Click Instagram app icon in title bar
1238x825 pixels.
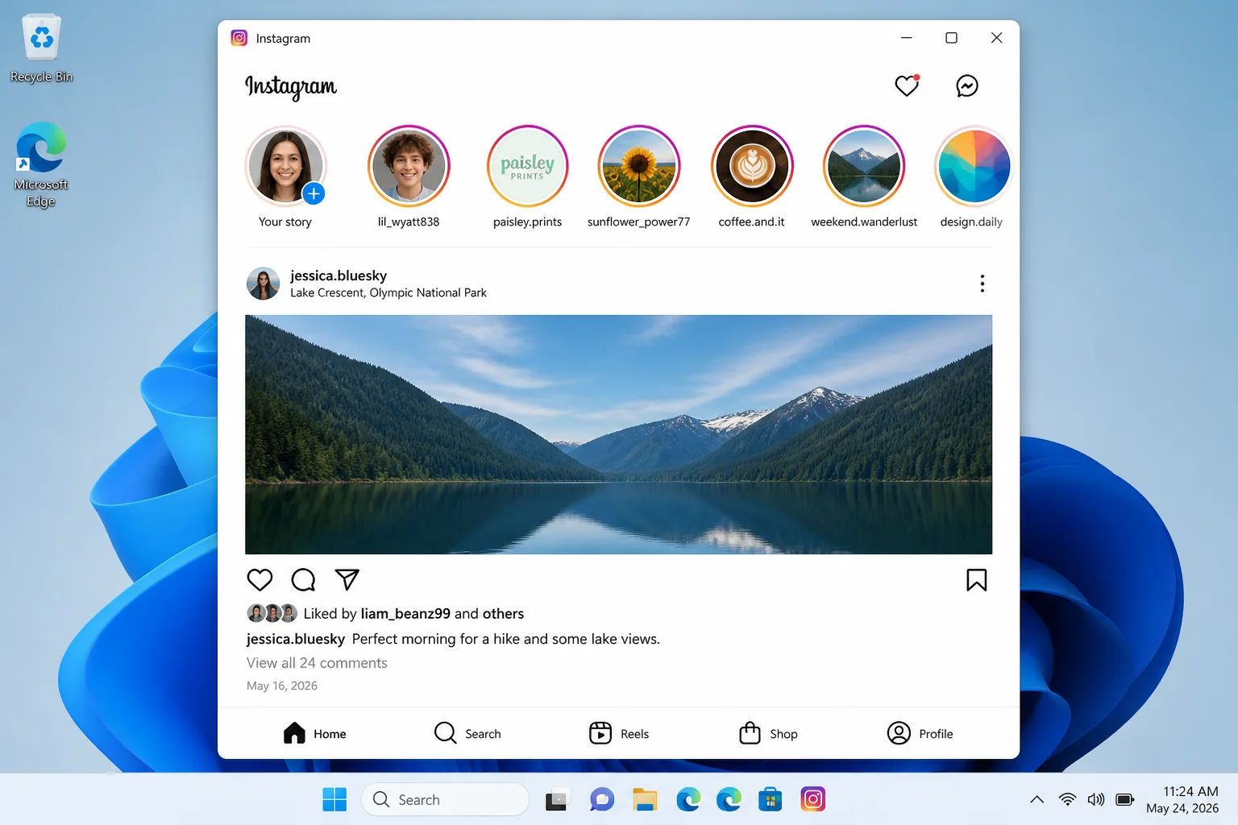239,38
